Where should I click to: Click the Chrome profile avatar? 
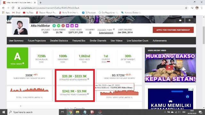[x=197, y=8]
